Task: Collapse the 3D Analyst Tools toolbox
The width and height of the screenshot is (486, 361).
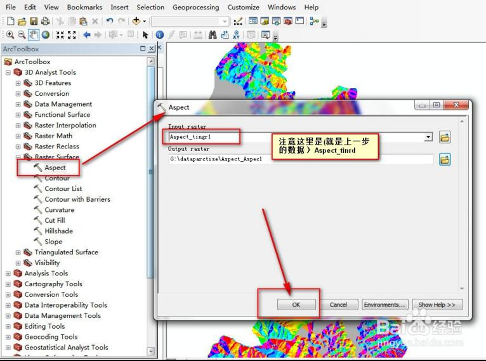Action: [x=8, y=73]
